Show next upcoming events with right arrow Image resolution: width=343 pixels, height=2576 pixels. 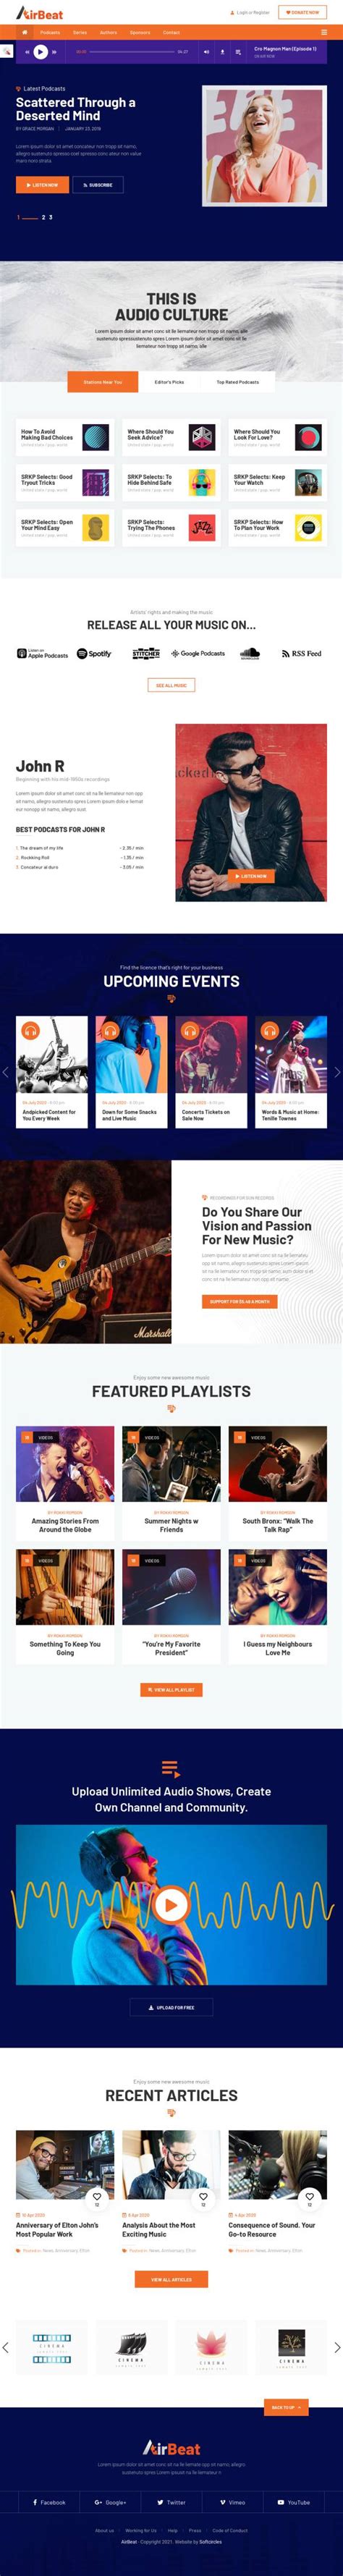coord(337,1072)
